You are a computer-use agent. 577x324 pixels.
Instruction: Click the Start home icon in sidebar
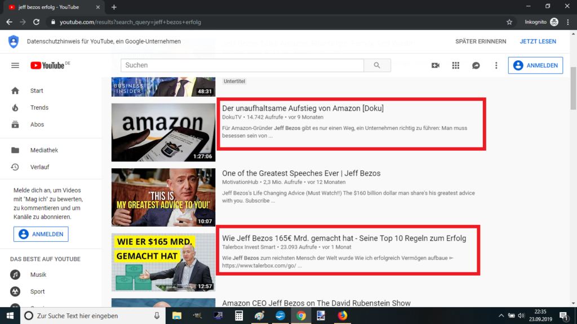pyautogui.click(x=15, y=91)
